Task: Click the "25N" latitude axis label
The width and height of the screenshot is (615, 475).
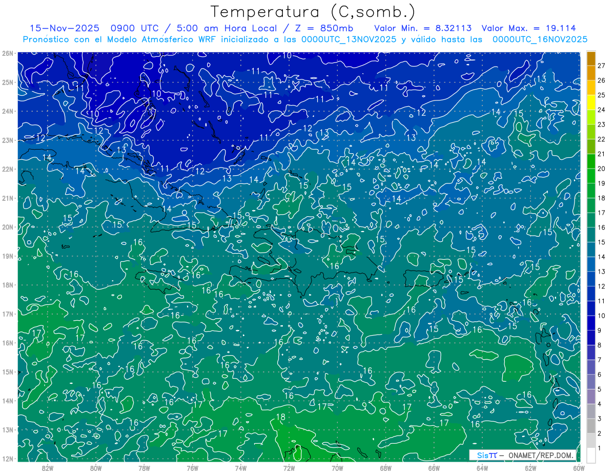Action: pos(8,82)
